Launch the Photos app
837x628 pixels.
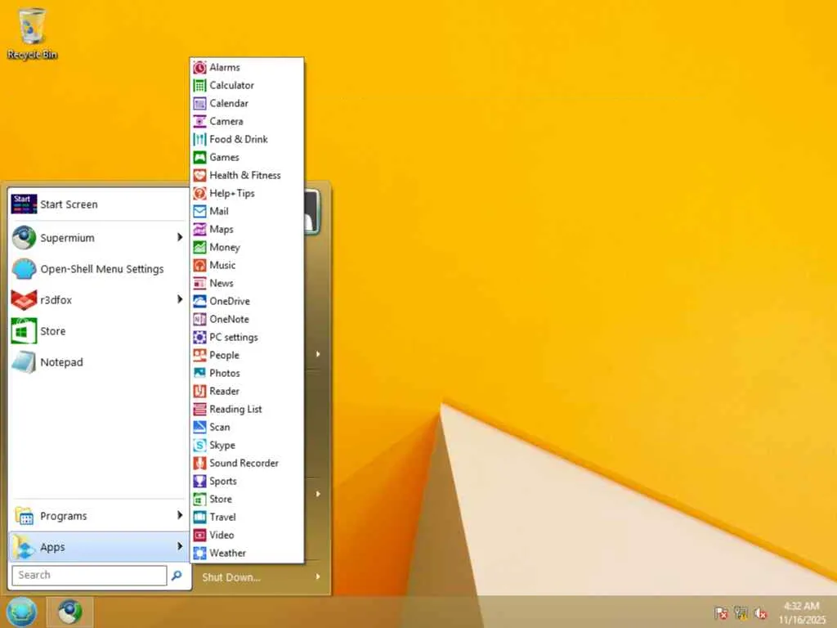coord(247,373)
